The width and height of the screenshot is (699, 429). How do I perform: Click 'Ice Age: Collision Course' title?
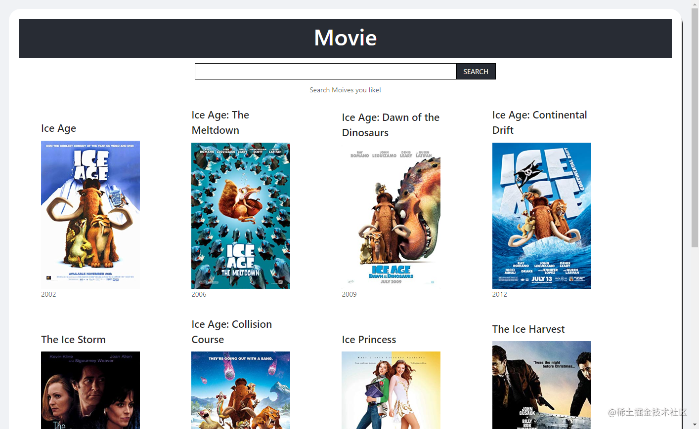click(x=232, y=332)
